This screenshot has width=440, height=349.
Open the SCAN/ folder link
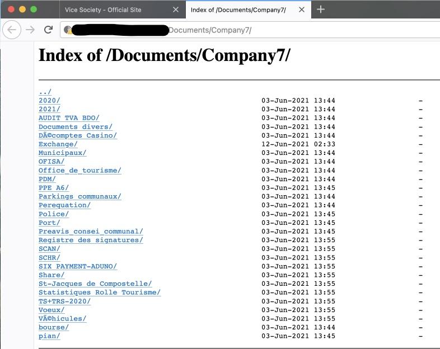click(49, 249)
